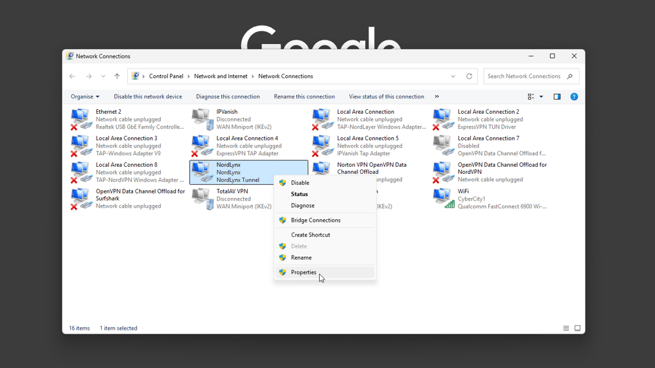Open the address bar history dropdown
Screen dimensions: 655x368
coord(453,77)
